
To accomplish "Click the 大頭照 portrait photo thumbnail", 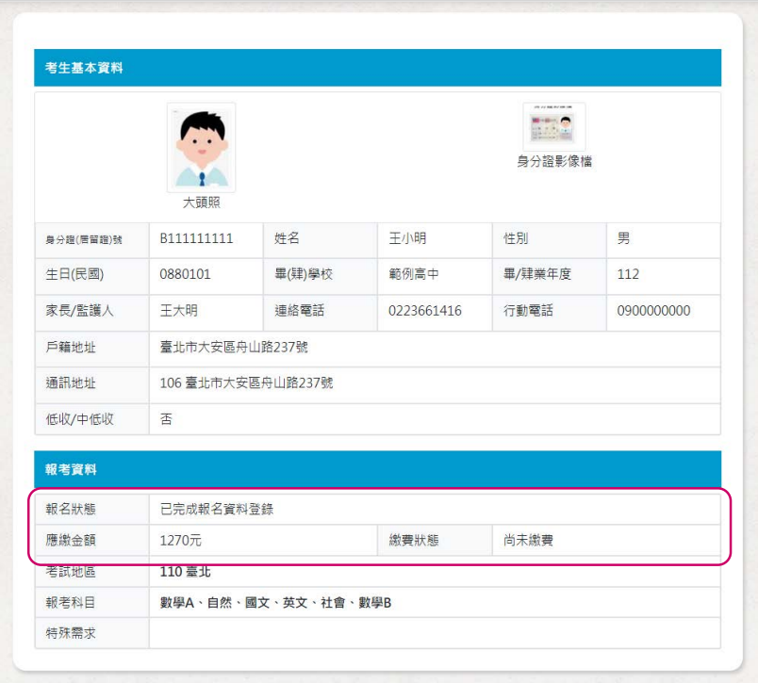I will pyautogui.click(x=201, y=147).
